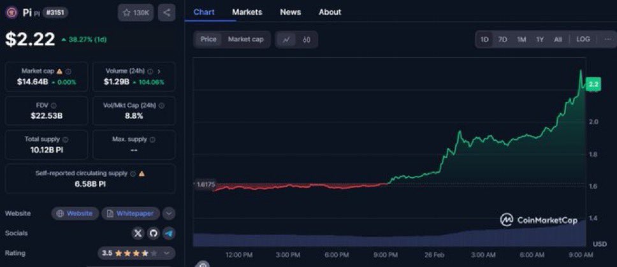Screen dimensions: 617x267
Task: Show Market cap info circle icon
Action: (68, 71)
